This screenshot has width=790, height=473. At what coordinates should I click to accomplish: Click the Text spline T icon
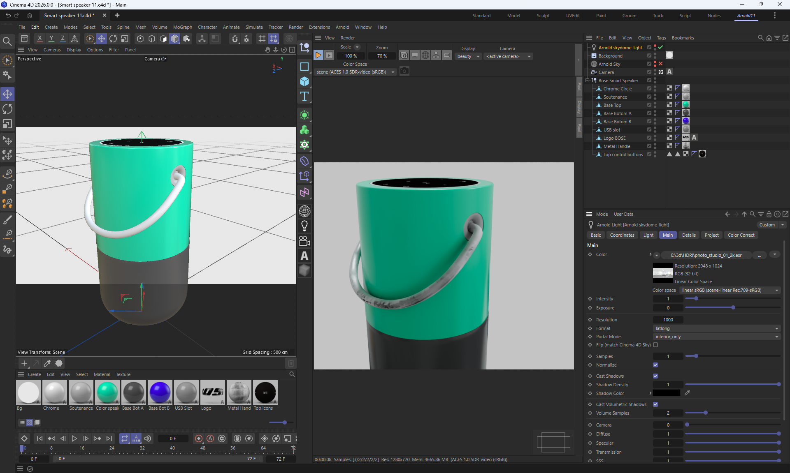304,96
